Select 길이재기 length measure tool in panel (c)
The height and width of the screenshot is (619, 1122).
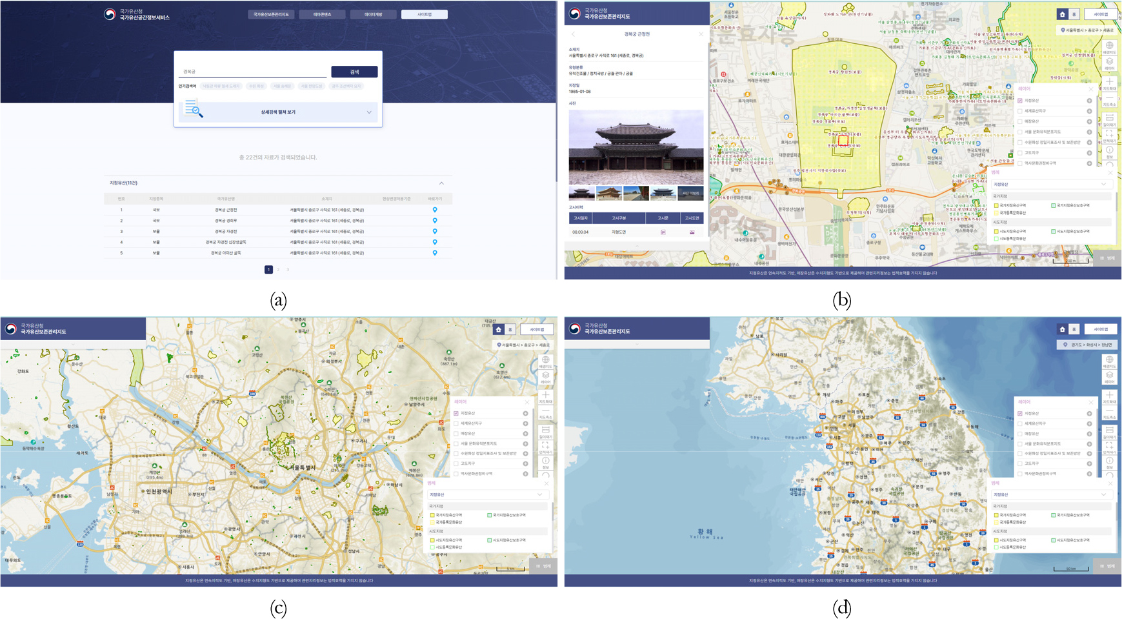coord(545,431)
